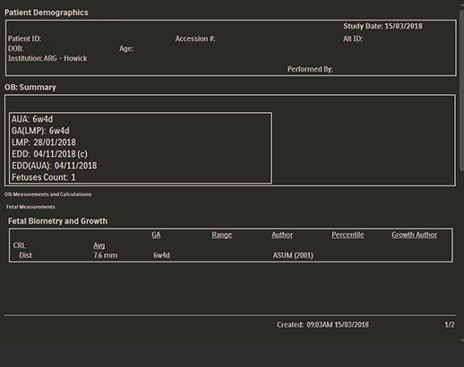Select the Alt ID field

click(353, 38)
